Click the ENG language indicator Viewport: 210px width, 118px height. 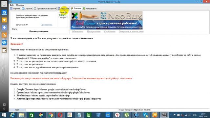195,115
